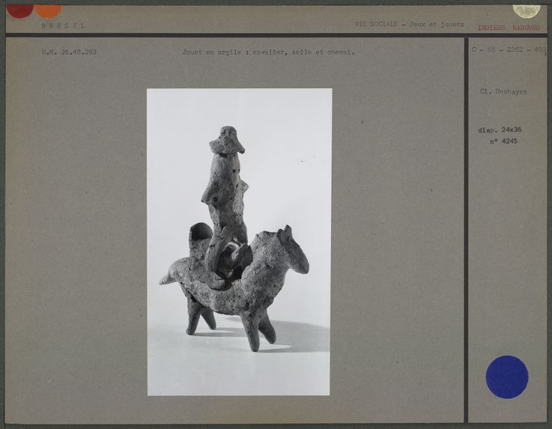This screenshot has height=429, width=552.
Task: Click the saddle behind the rider
Action: point(199,241)
